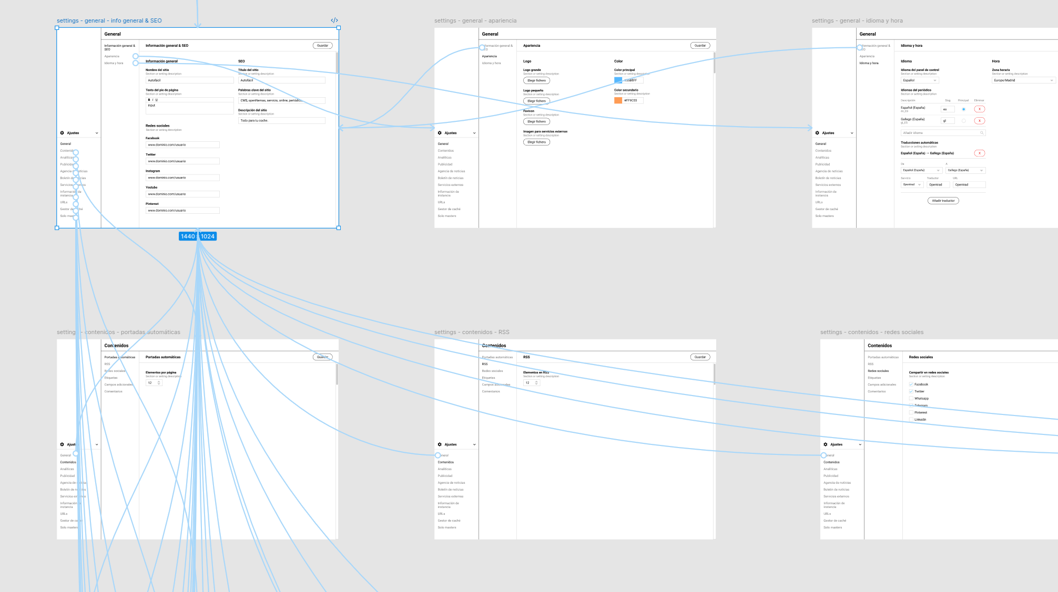The image size is (1058, 592).
Task: Click Ajustes gear icon in info general frame
Action: [62, 133]
